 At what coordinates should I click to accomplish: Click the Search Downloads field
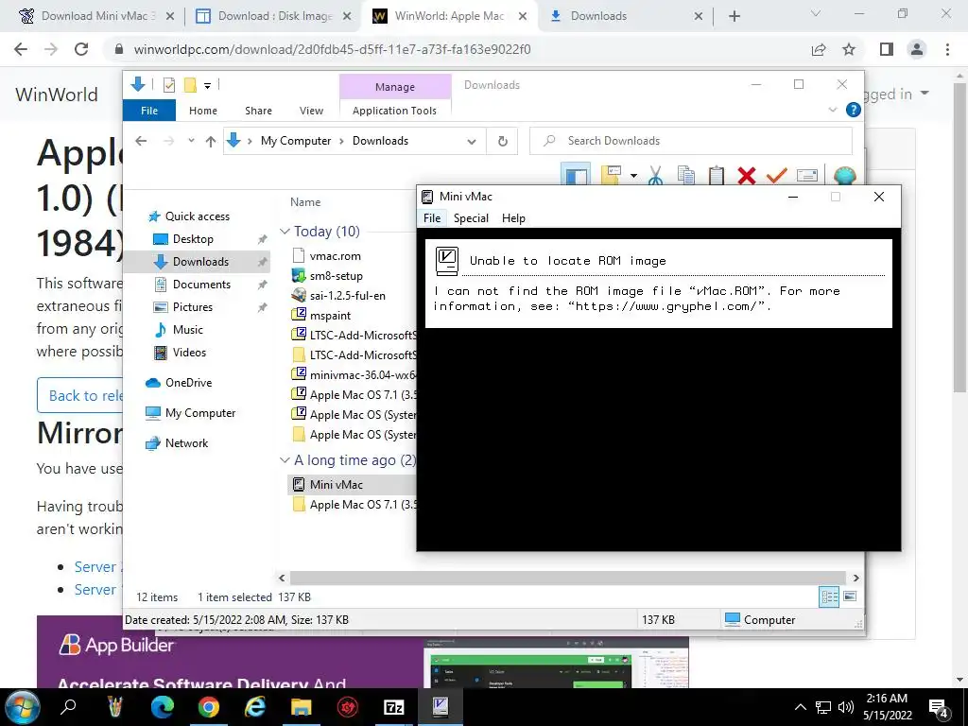tap(691, 141)
